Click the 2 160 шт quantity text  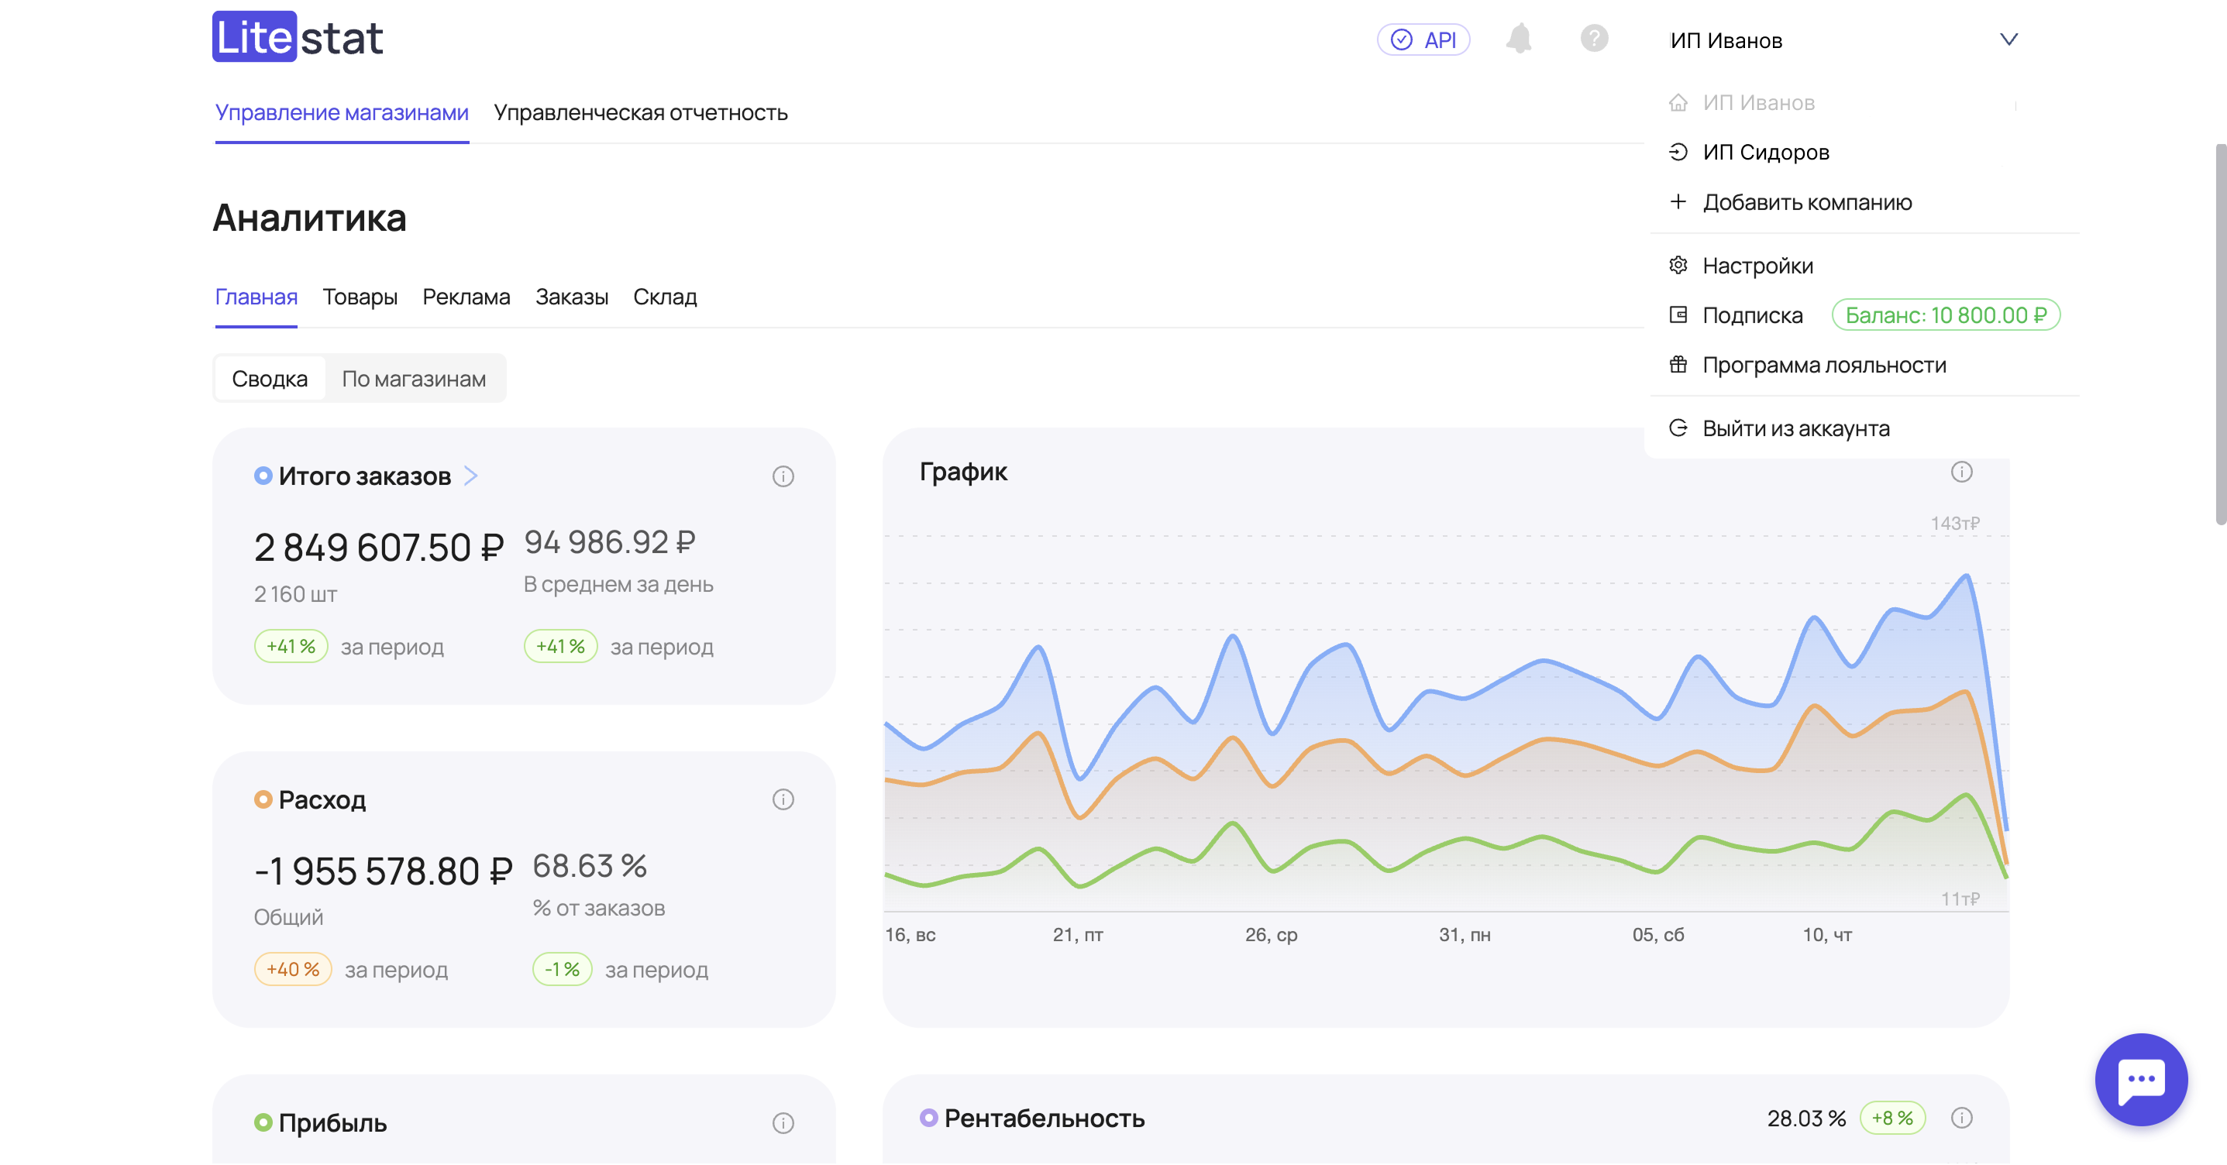tap(296, 595)
